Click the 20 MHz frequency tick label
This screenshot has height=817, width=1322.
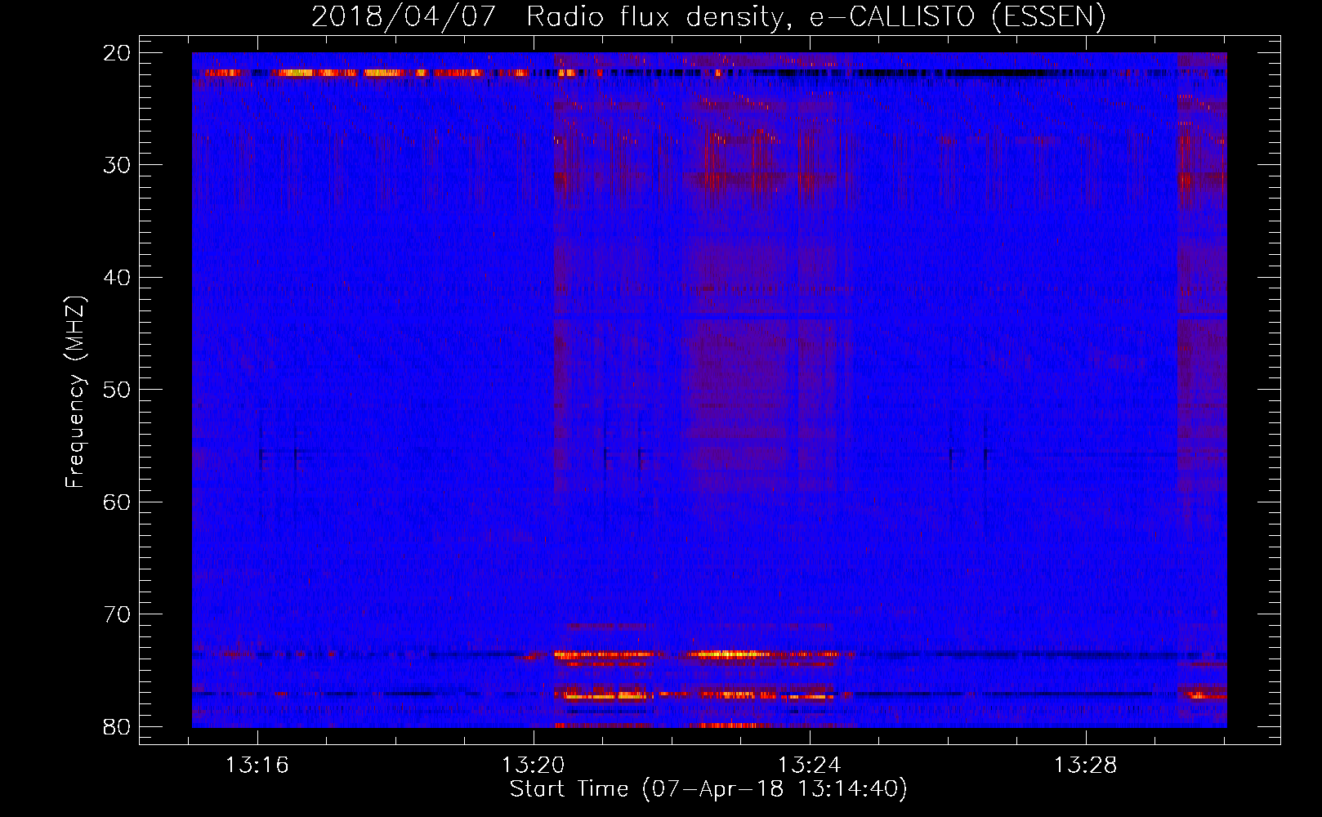[117, 53]
